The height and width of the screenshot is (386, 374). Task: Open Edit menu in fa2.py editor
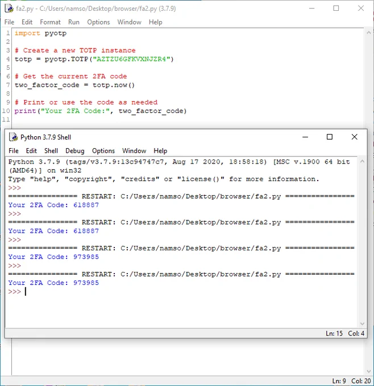click(27, 22)
